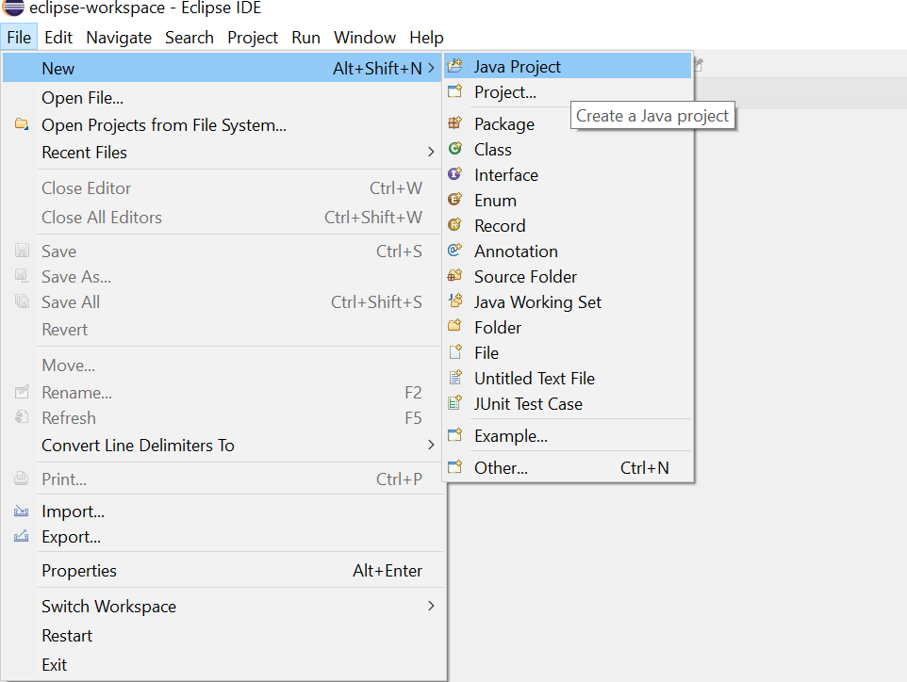The width and height of the screenshot is (907, 682).
Task: Click the Eclipse logo in title bar
Action: point(13,8)
